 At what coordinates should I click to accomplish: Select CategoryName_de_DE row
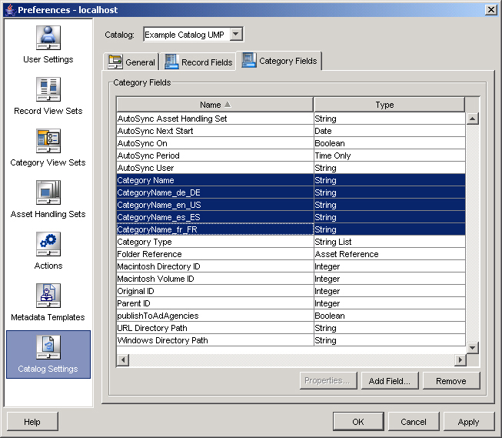(x=291, y=192)
